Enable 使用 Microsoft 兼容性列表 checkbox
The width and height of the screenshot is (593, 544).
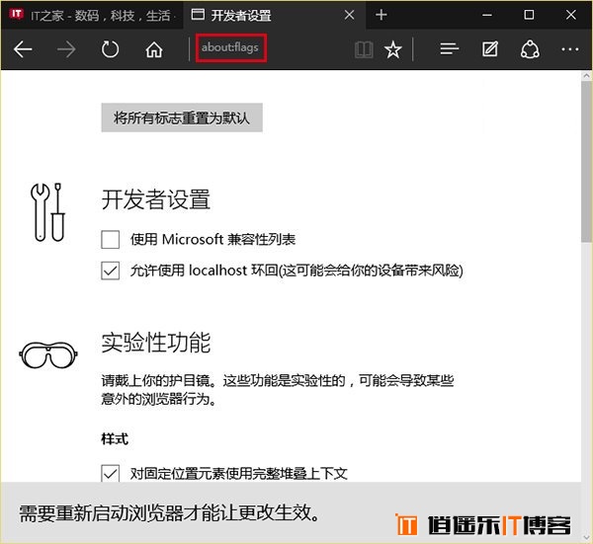(x=110, y=240)
